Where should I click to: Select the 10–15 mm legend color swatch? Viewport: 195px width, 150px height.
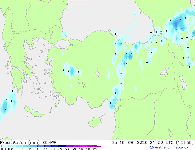pos(41,146)
